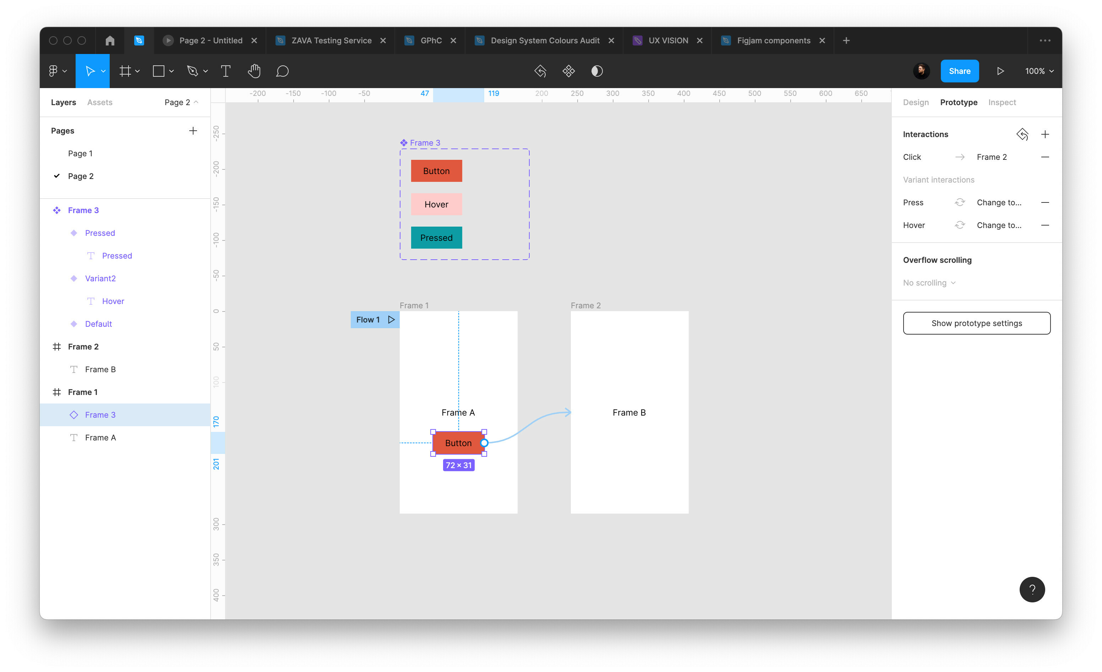Open the Figma main menu icon
Viewport: 1102px width, 672px height.
[x=53, y=71]
